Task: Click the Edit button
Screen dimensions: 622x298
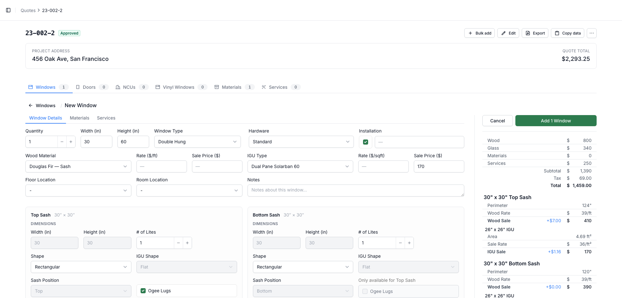Action: 508,33
